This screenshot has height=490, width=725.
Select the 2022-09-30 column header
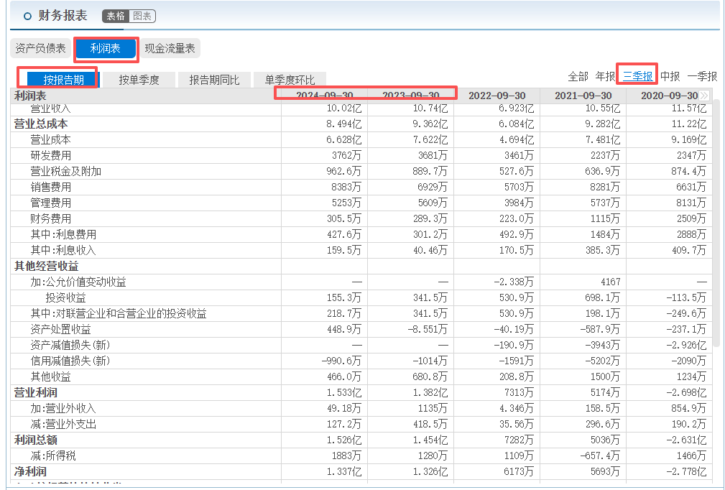coord(497,96)
